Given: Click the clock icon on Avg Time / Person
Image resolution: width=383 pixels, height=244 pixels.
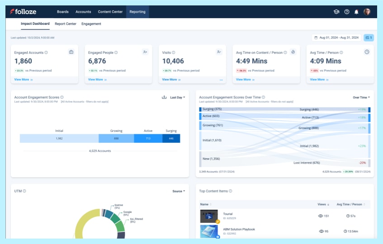Looking at the screenshot, I should coord(367,52).
